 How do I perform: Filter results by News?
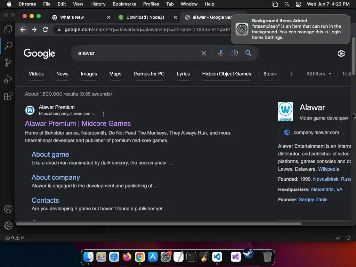coord(62,74)
